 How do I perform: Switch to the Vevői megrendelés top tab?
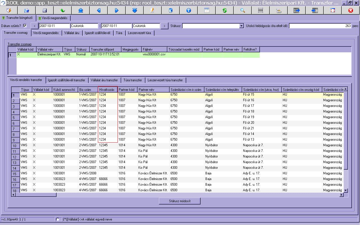(53, 18)
